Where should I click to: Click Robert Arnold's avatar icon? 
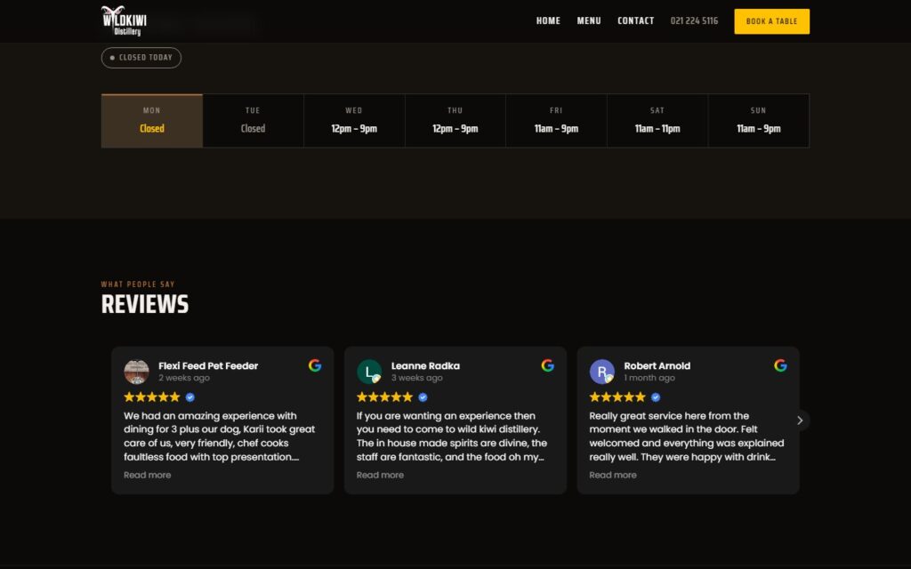tap(602, 372)
